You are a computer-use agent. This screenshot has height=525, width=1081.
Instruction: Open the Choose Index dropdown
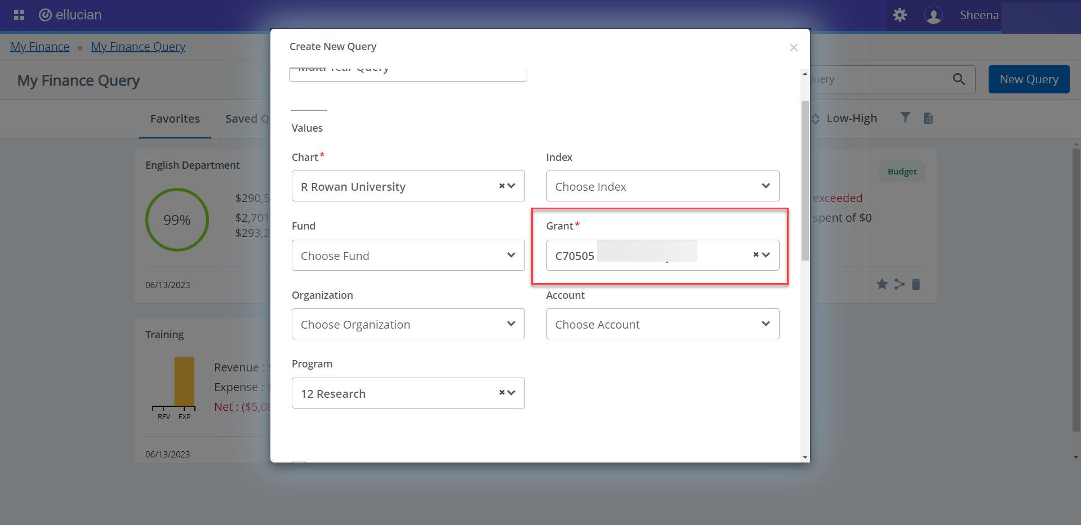tap(662, 186)
